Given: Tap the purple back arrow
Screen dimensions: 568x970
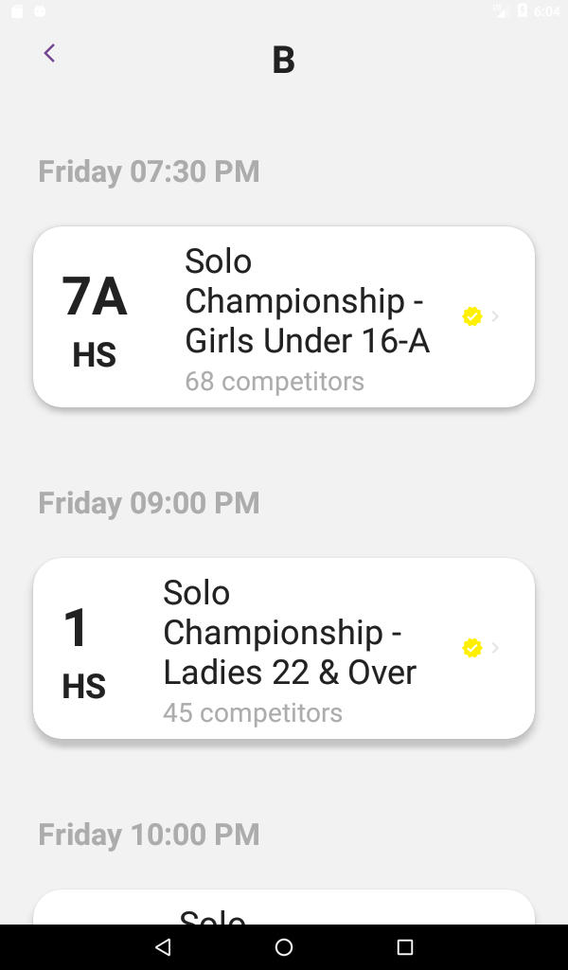Looking at the screenshot, I should [49, 54].
